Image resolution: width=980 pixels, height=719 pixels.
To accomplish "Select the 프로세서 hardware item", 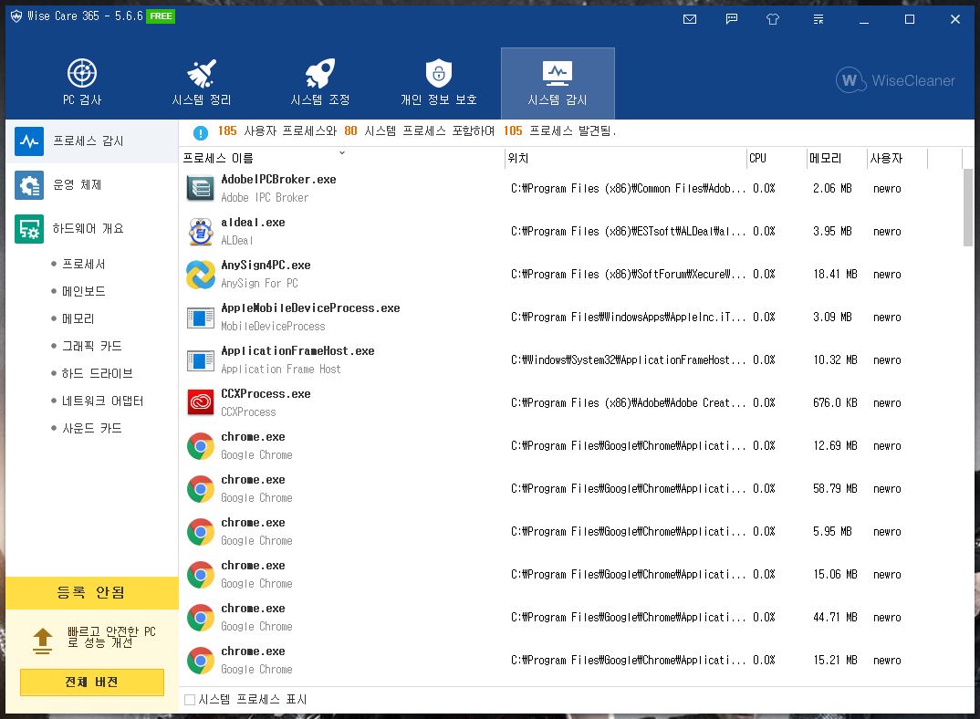I will pos(84,264).
